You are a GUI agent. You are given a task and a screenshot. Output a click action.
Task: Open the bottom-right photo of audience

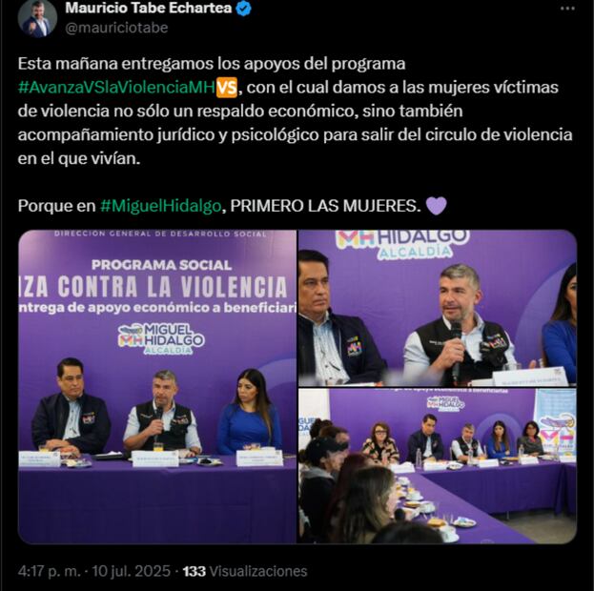pos(438,466)
